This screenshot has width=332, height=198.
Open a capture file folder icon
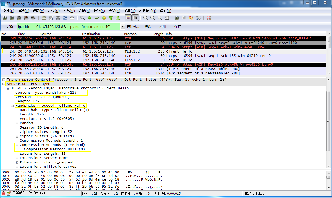(x=44, y=18)
